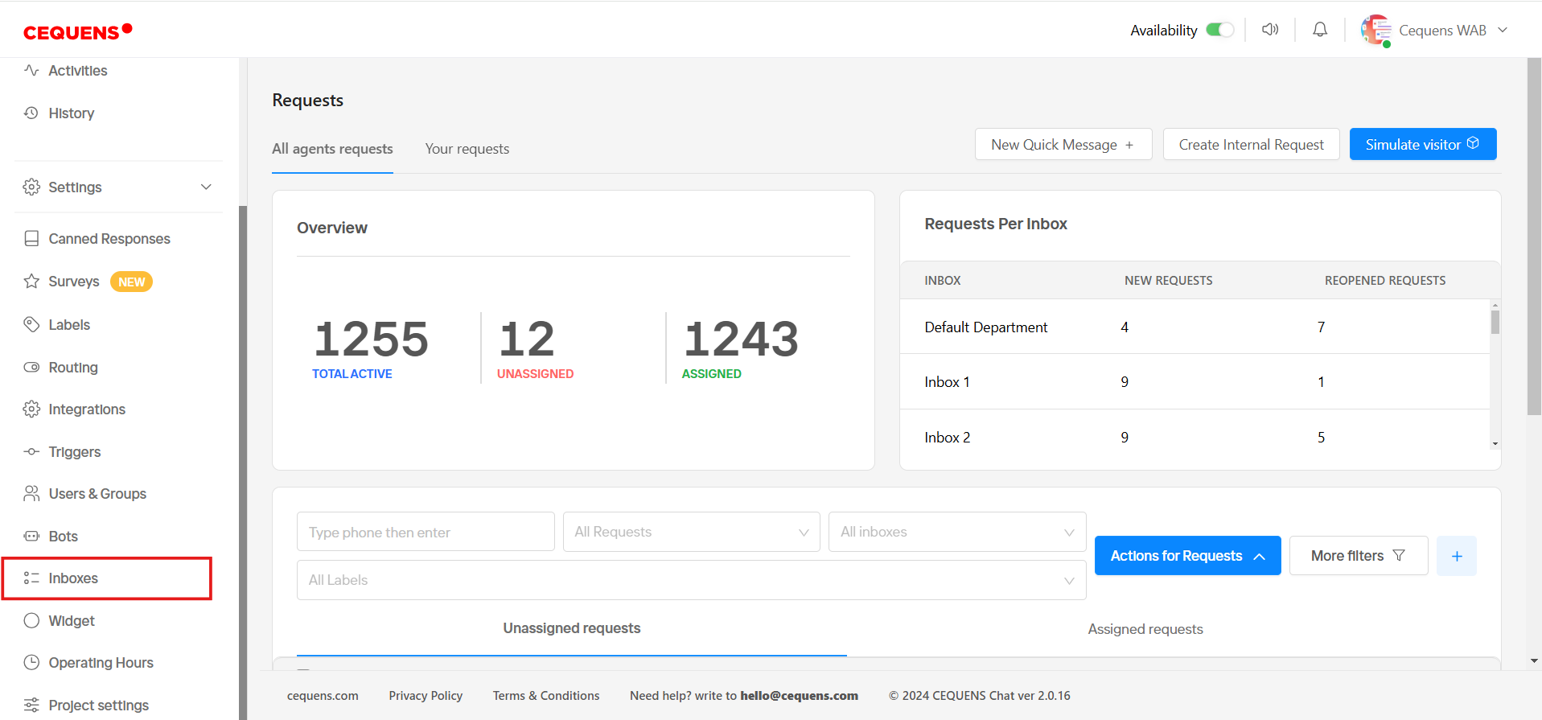1542x720 pixels.
Task: Click the hello@cequens.com email link
Action: pos(799,696)
